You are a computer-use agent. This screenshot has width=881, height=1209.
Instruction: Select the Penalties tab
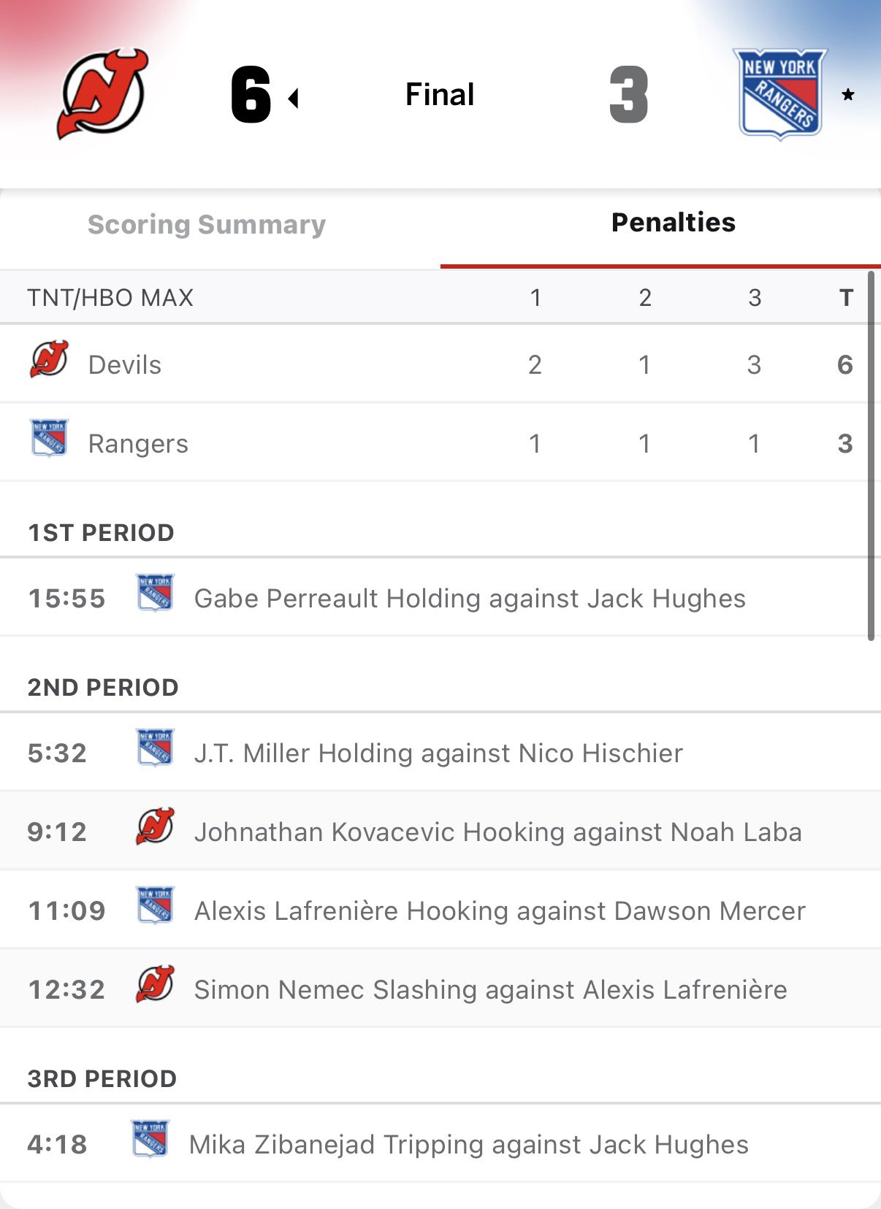point(673,223)
